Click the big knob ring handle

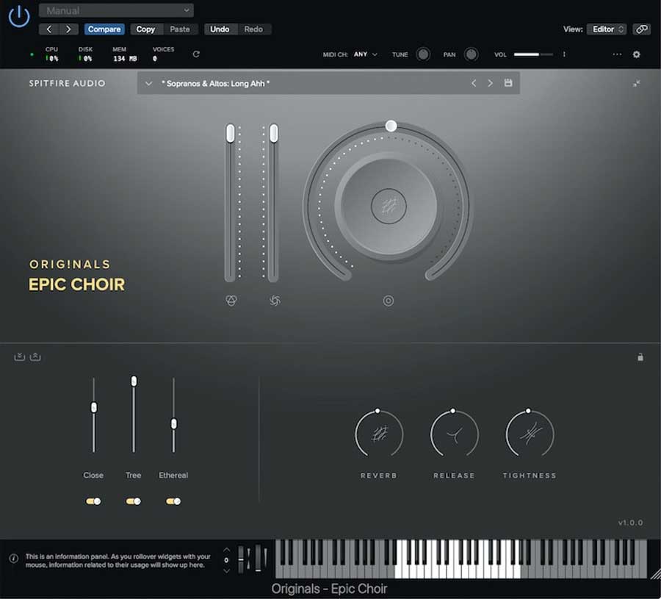(x=391, y=126)
